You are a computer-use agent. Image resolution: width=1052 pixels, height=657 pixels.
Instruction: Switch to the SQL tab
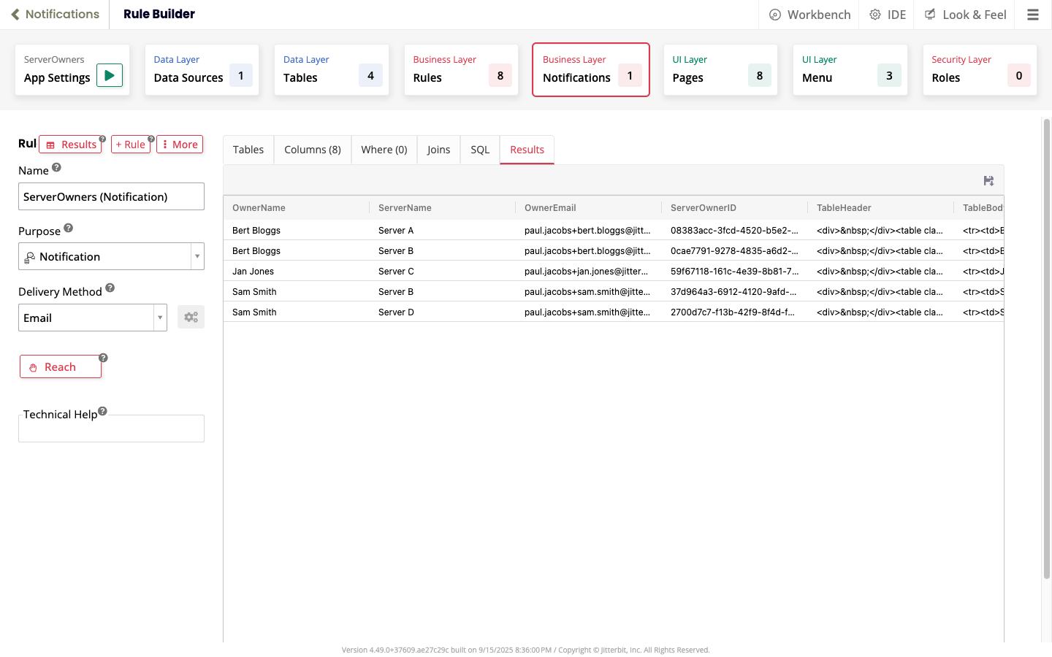479,150
